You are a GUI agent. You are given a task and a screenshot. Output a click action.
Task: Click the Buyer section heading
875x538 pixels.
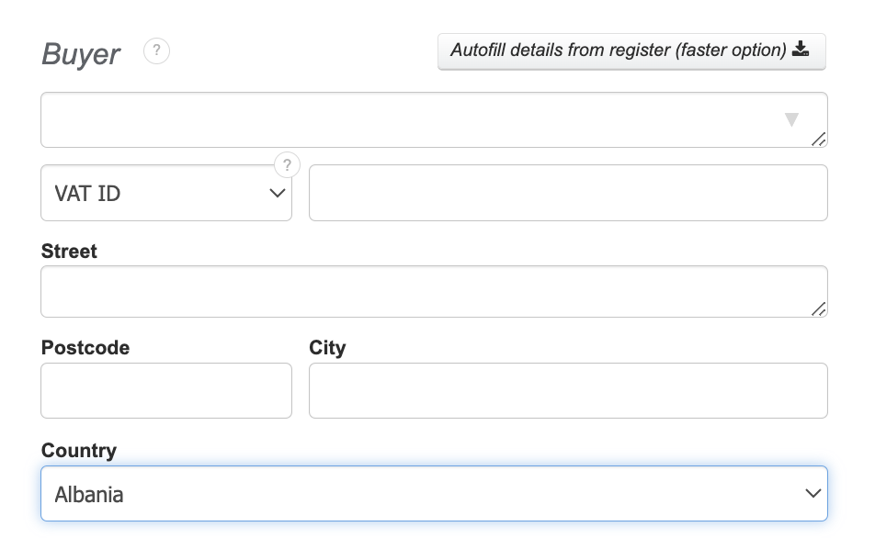81,54
